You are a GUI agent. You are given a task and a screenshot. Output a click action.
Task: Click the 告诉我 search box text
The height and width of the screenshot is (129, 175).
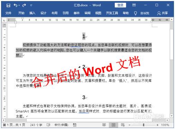click(x=145, y=13)
